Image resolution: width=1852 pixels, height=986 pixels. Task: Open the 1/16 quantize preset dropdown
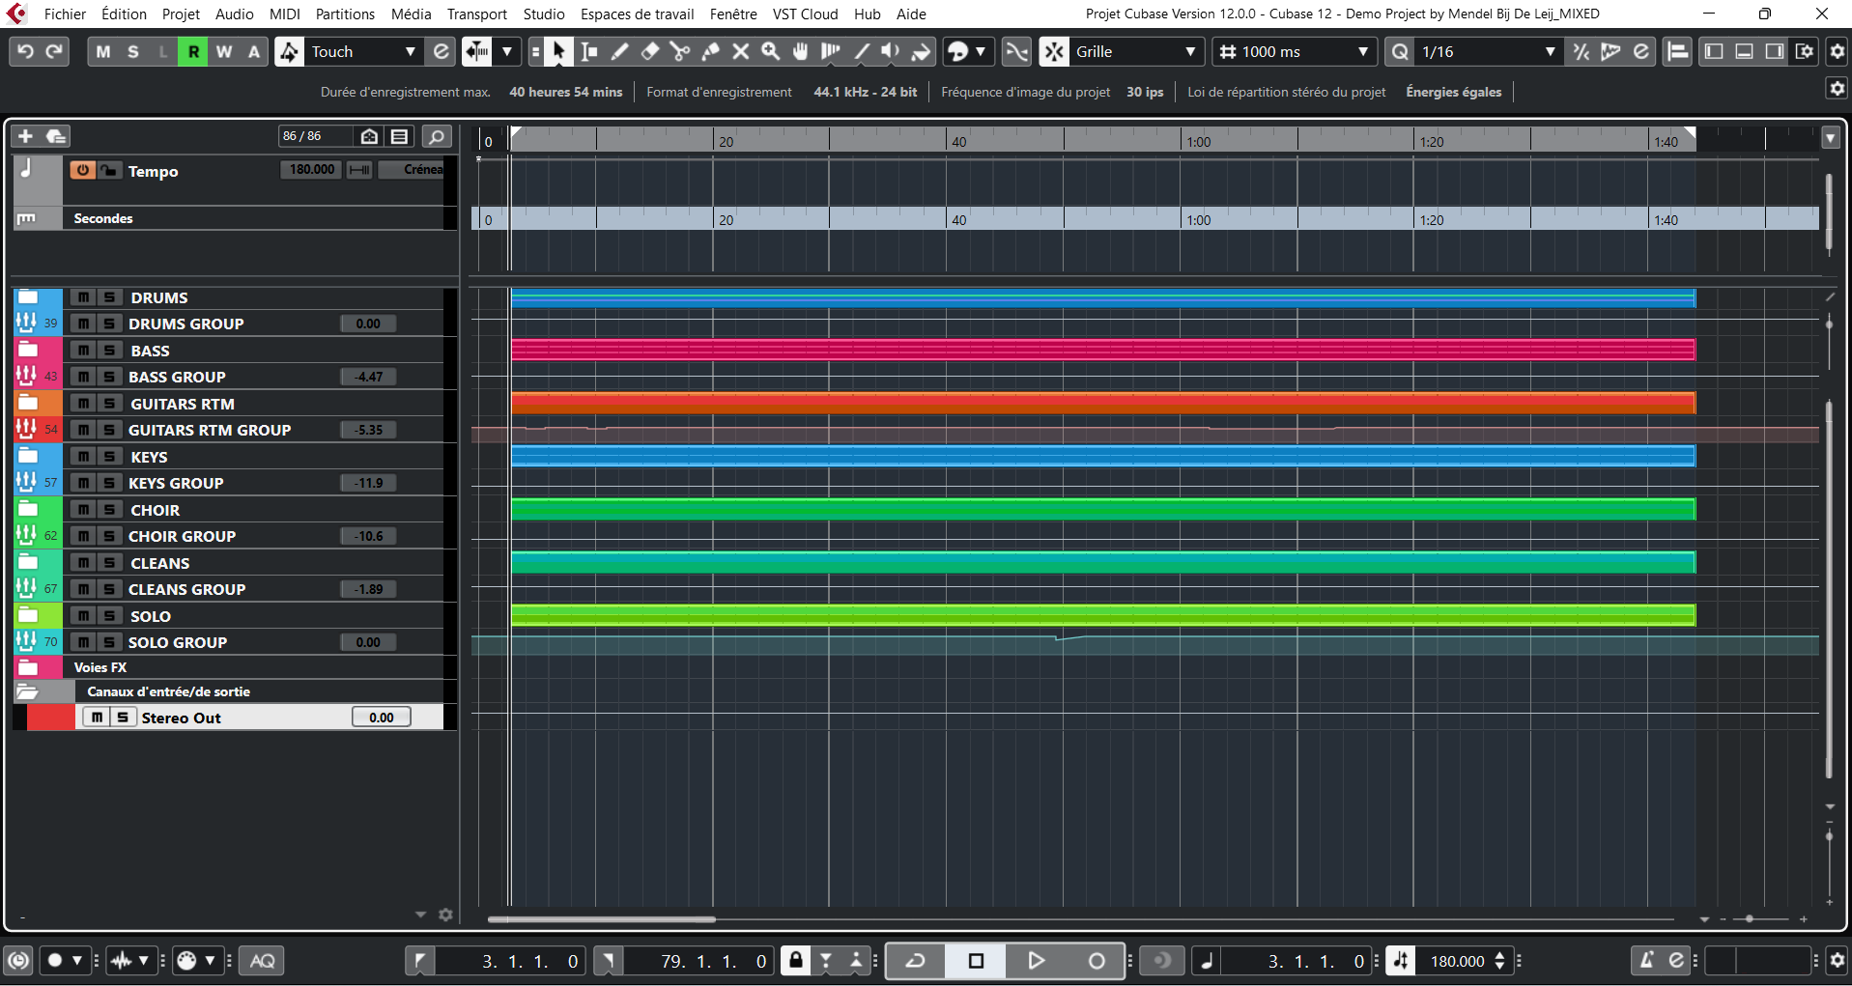(1488, 52)
